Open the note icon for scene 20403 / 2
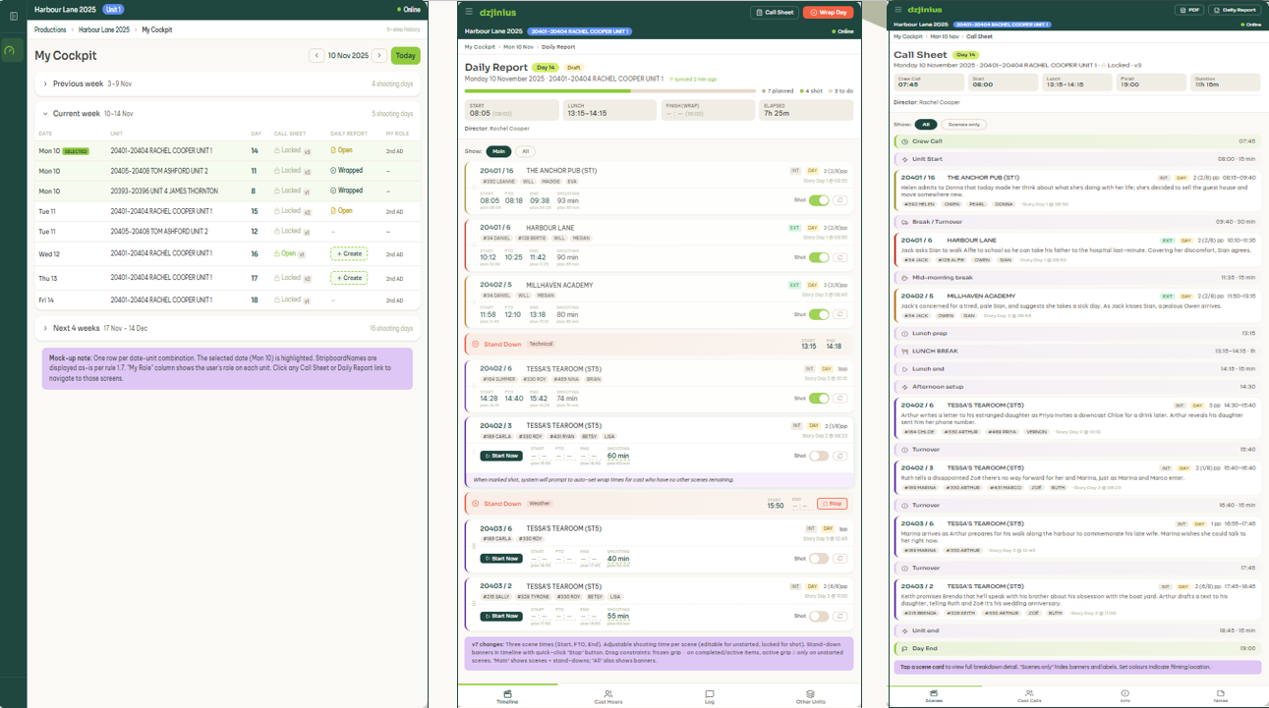This screenshot has width=1269, height=708. 839,616
